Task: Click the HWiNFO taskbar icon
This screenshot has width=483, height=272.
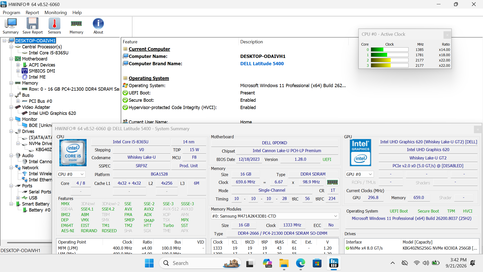Action: click(x=334, y=263)
